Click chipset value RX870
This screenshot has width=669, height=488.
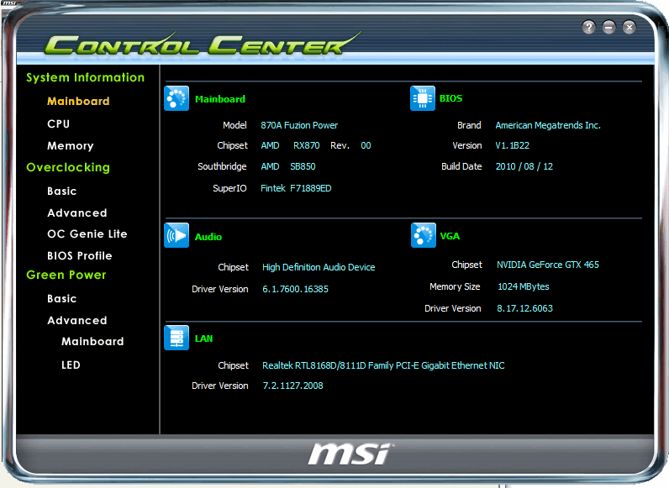pyautogui.click(x=306, y=145)
